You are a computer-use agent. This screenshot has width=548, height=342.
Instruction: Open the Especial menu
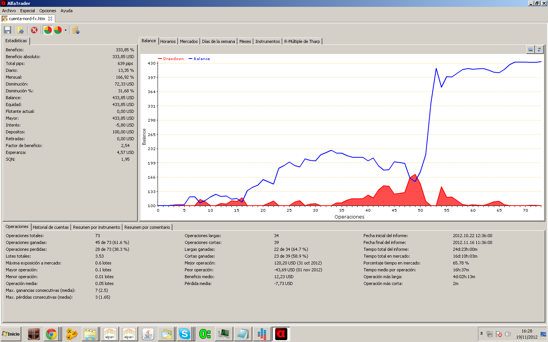(27, 11)
